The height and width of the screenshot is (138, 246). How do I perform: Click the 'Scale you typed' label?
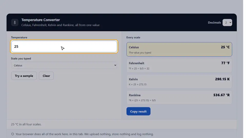click(21, 59)
